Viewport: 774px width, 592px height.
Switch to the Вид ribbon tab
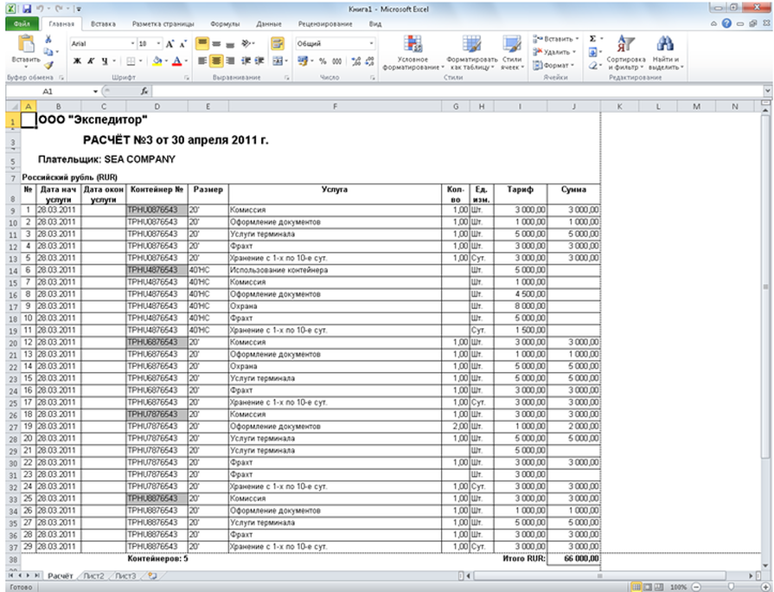(375, 23)
